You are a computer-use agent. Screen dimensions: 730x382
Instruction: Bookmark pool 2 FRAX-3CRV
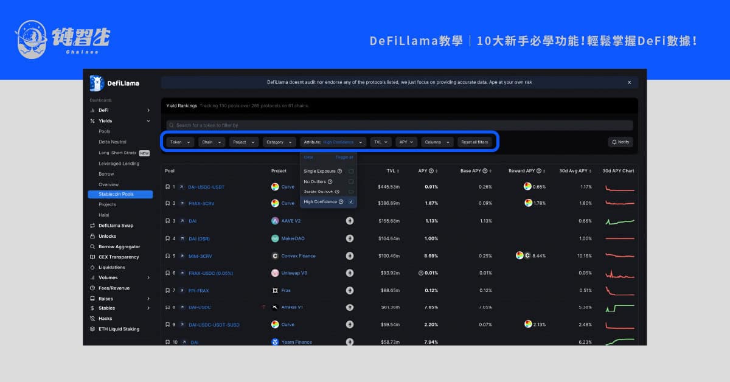pos(167,203)
